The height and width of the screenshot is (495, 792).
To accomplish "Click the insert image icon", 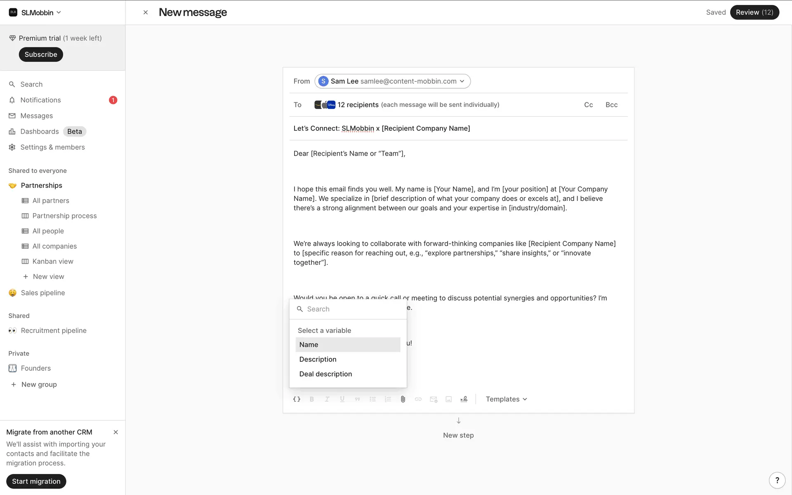I will [x=449, y=399].
